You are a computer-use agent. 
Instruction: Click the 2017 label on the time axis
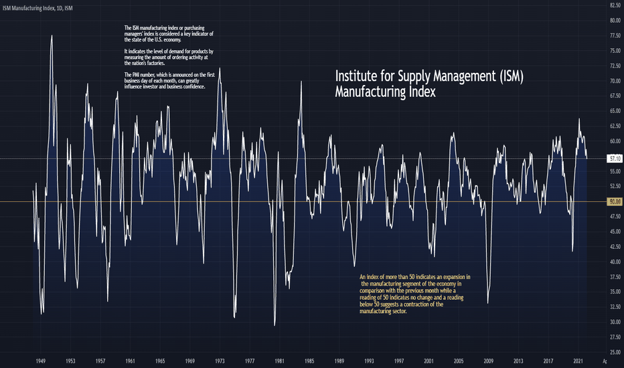[x=548, y=361]
